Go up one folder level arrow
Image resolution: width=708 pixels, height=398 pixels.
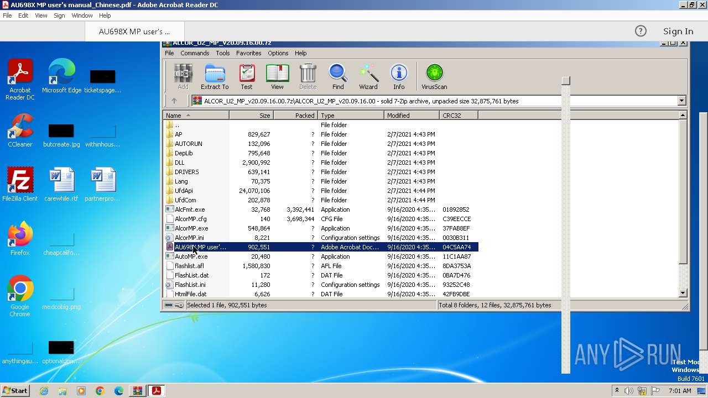tap(174, 101)
